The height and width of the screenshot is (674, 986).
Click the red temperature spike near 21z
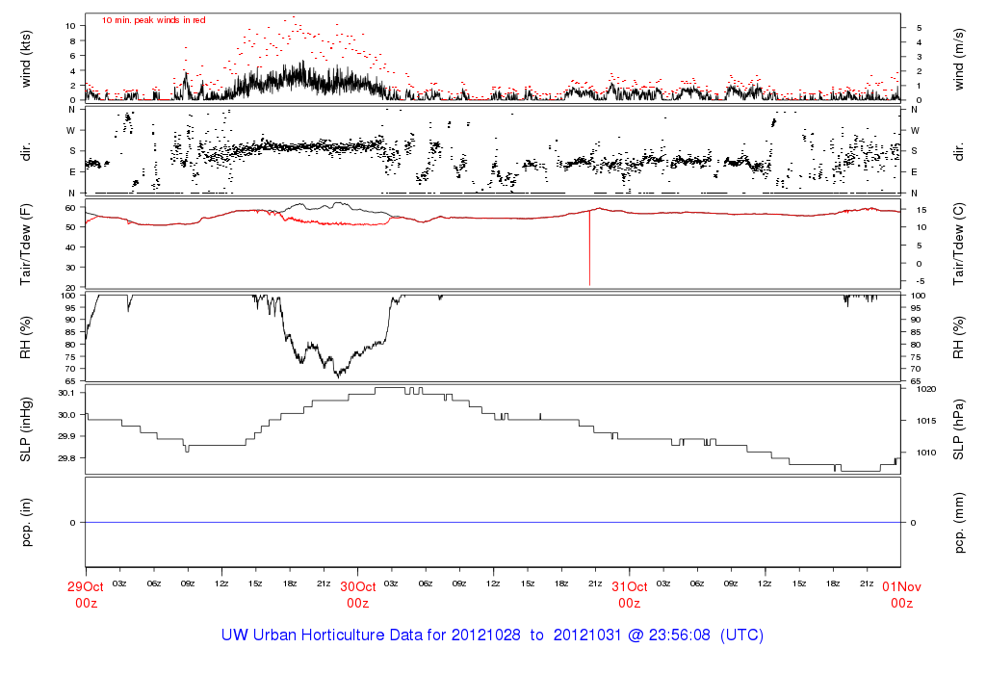(x=589, y=248)
